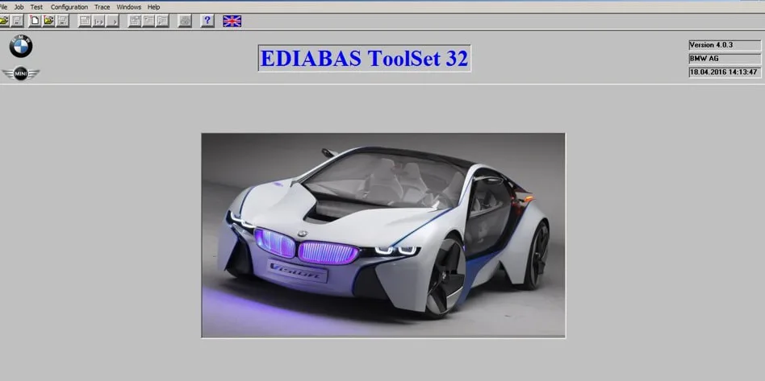Click the grayed single arrow run icon
The image size is (765, 381).
pos(113,20)
